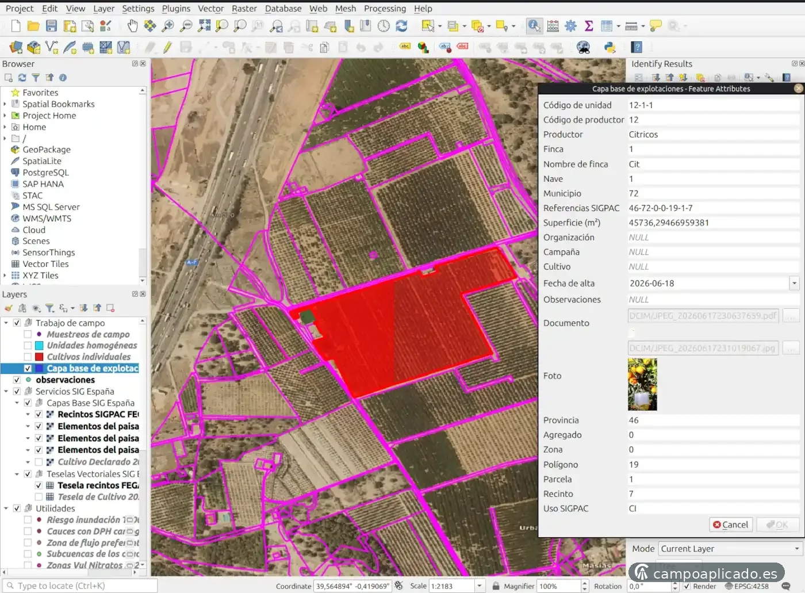805x593 pixels.
Task: Collapse the Trabajo de campo group
Action: 6,323
